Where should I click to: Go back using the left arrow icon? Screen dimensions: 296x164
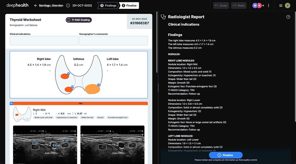[x=36, y=5]
